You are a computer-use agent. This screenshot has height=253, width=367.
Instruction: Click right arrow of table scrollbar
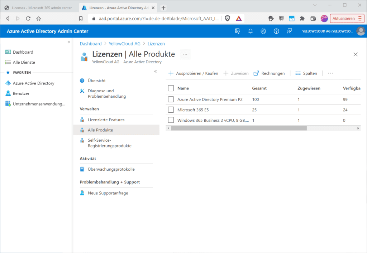pos(358,128)
